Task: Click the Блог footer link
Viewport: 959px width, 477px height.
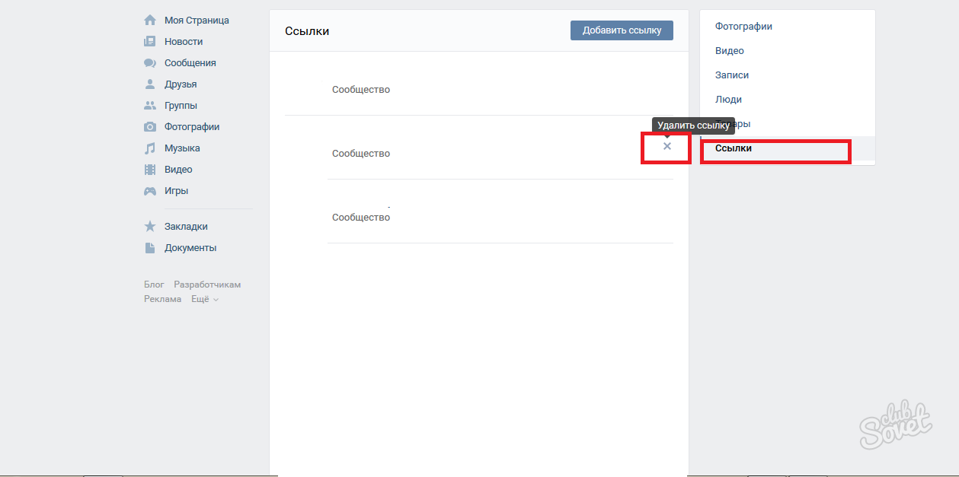Action: pos(154,285)
